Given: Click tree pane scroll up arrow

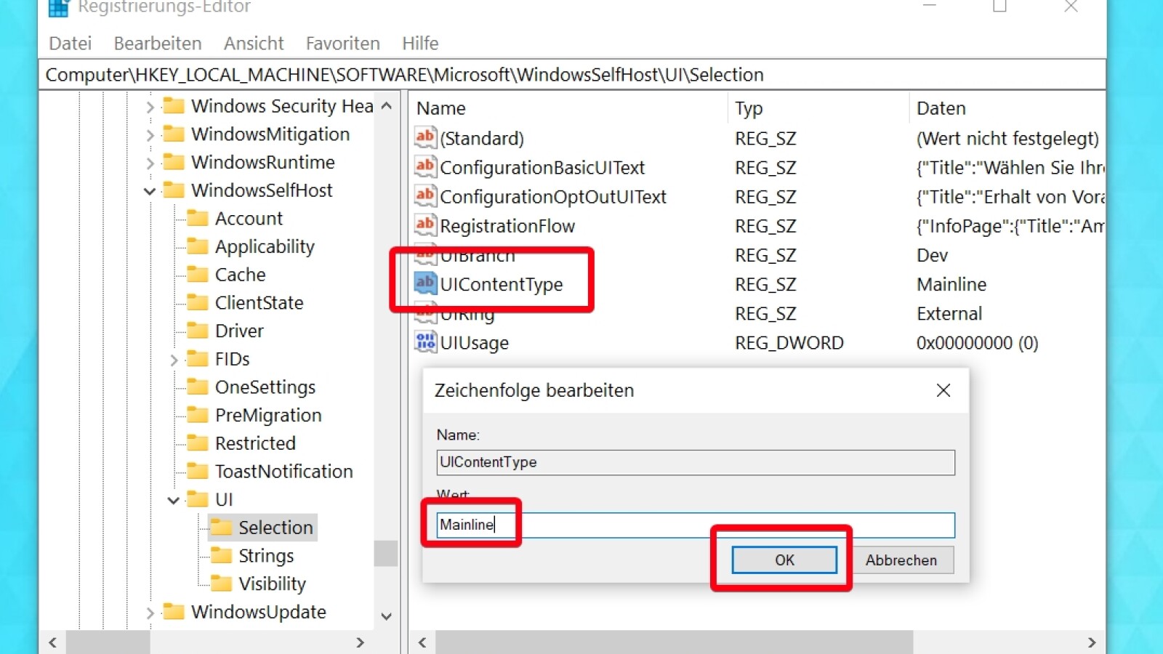Looking at the screenshot, I should click(x=387, y=106).
